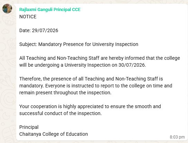The height and width of the screenshot is (143, 188).
Task: Click the 8:03 pm message timestamp
Action: point(177,137)
